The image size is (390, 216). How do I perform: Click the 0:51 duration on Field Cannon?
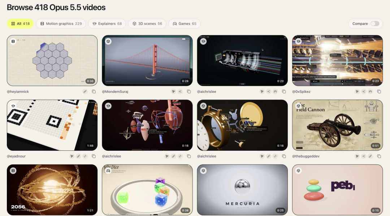click(375, 146)
